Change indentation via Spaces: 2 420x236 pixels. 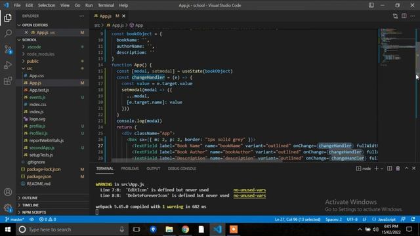tap(333, 220)
